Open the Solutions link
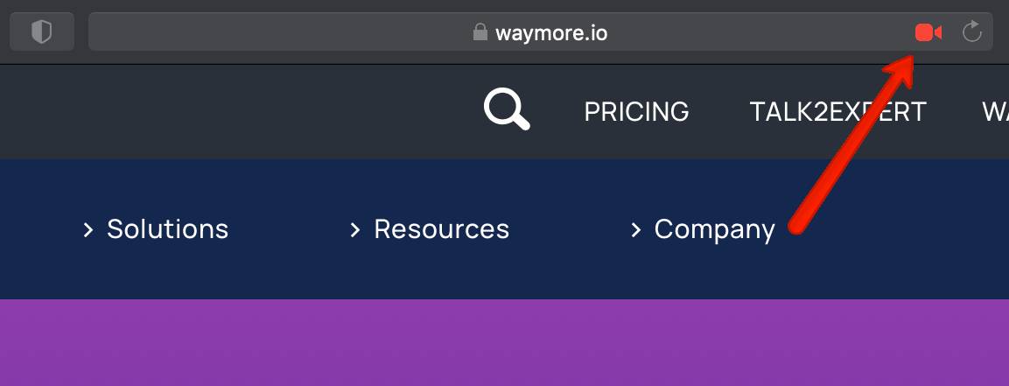This screenshot has height=386, width=1009. click(x=167, y=229)
